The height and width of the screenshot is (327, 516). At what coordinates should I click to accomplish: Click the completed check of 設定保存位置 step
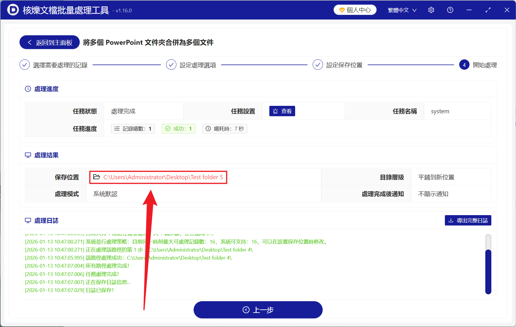click(x=318, y=65)
